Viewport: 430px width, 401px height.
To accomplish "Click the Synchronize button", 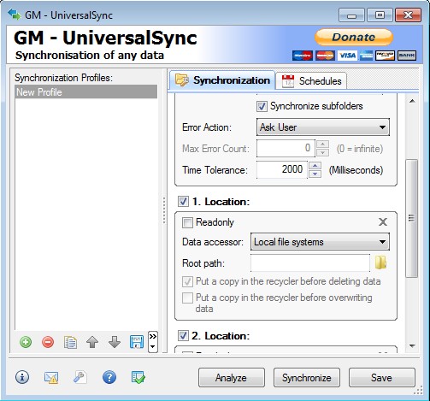I will tap(307, 378).
